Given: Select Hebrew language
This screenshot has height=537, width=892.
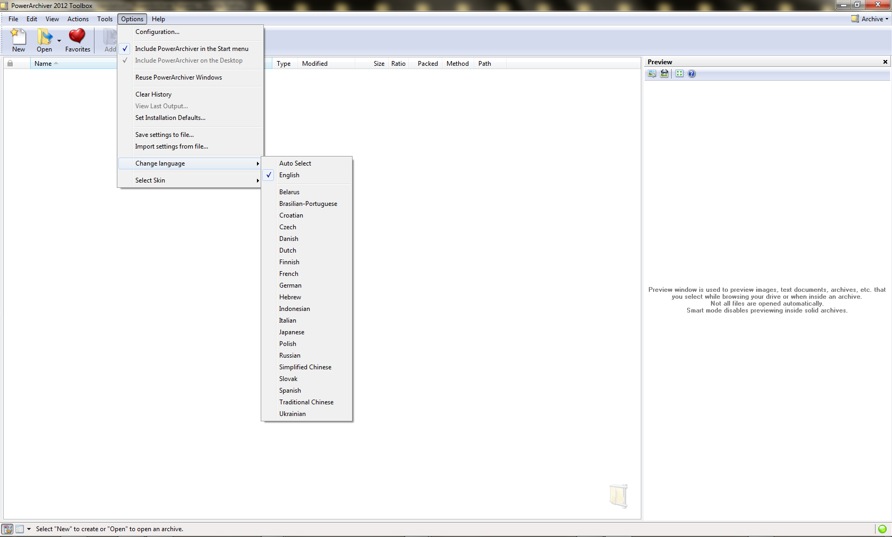Looking at the screenshot, I should pos(307,297).
